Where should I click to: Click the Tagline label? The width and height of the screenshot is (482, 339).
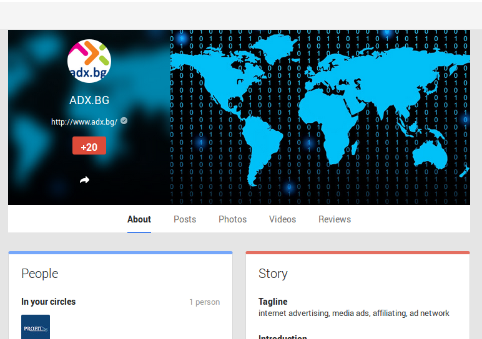(x=273, y=302)
